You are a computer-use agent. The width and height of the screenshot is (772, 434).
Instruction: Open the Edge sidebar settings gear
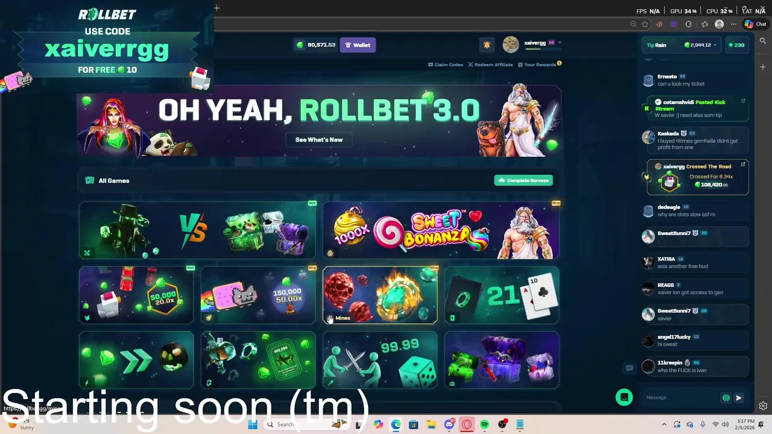763,406
